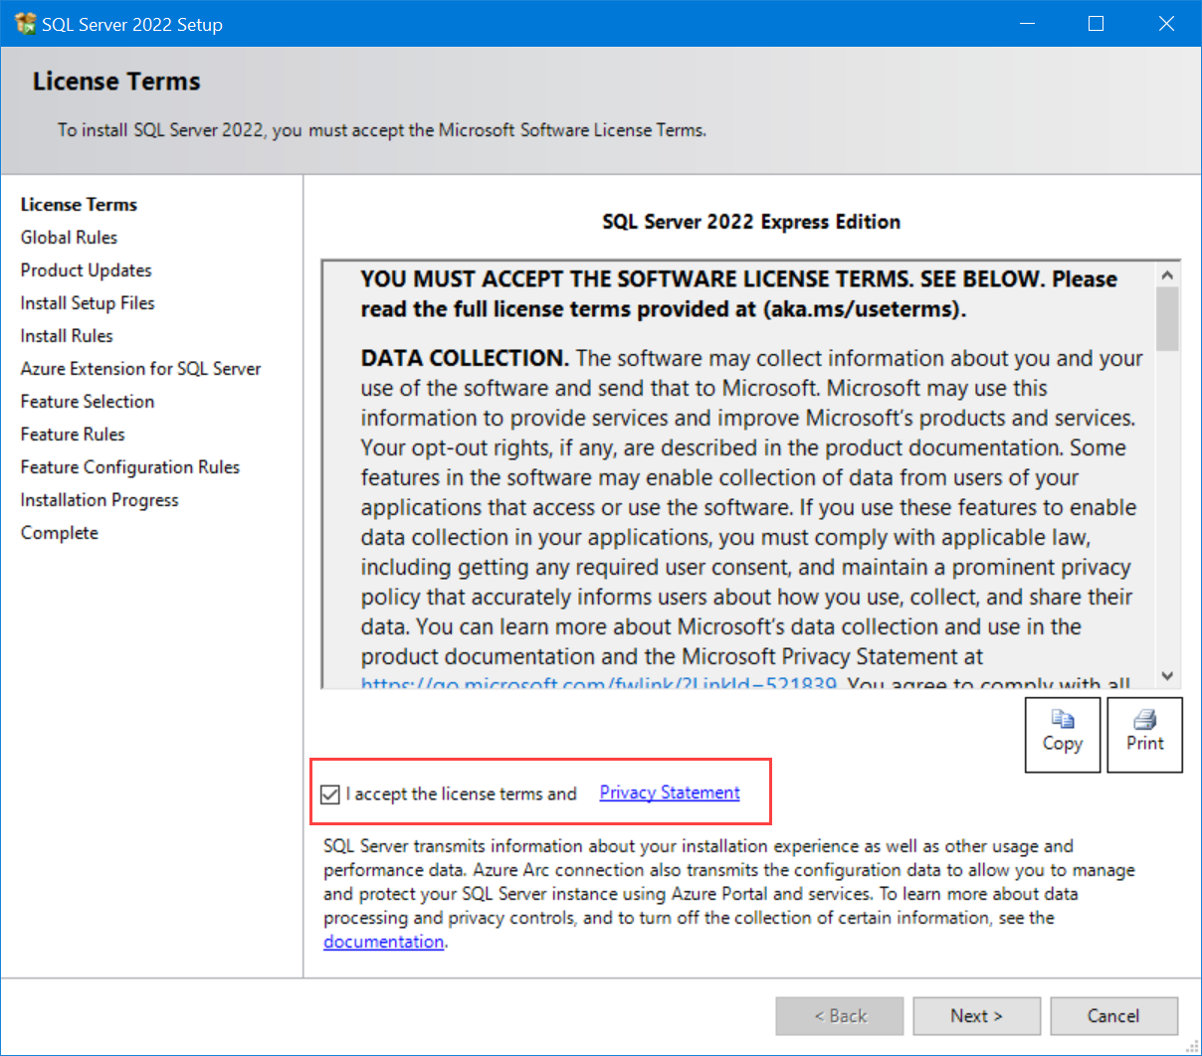Click the scrollbar up arrow

click(x=1166, y=273)
